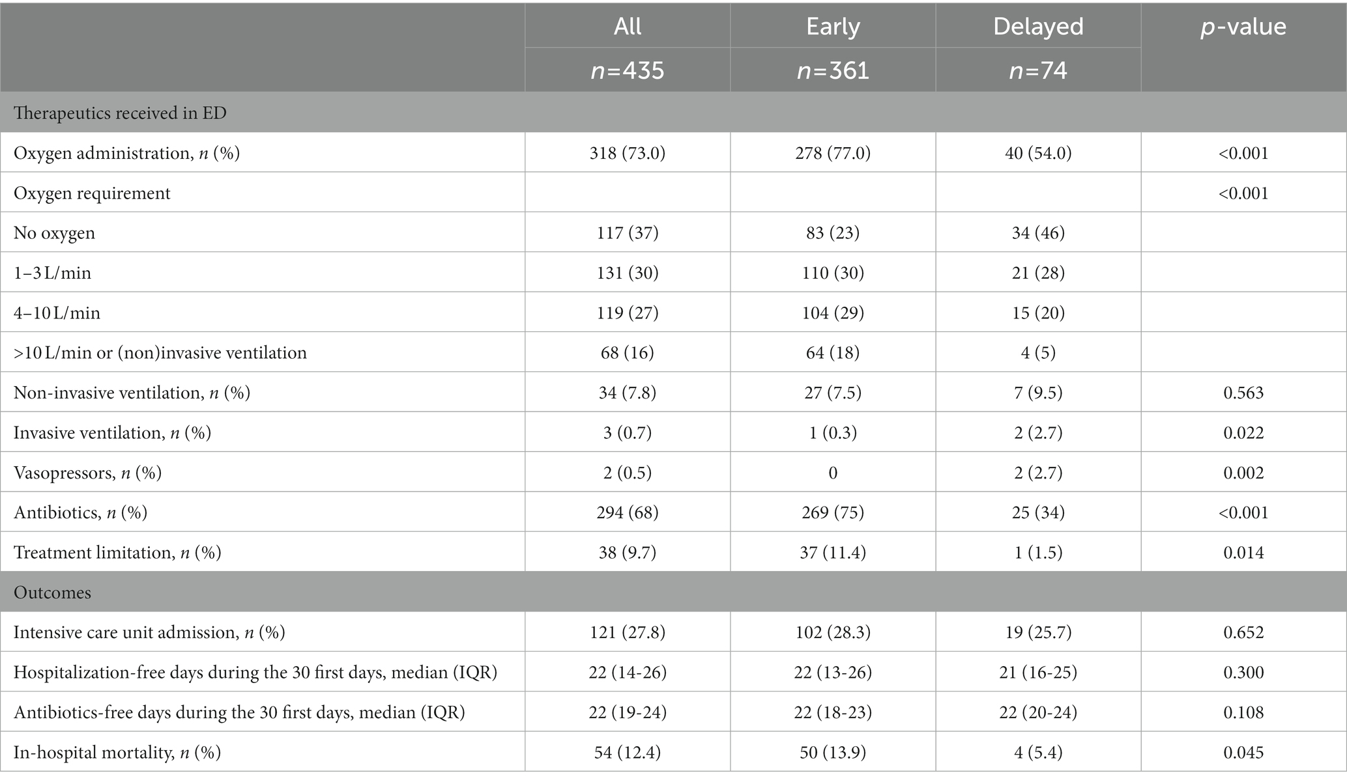Select the 'Vasopressors, n (%)' row label
The height and width of the screenshot is (782, 1347).
pos(87,472)
